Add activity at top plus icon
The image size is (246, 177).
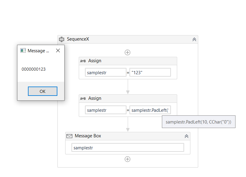coord(127,52)
